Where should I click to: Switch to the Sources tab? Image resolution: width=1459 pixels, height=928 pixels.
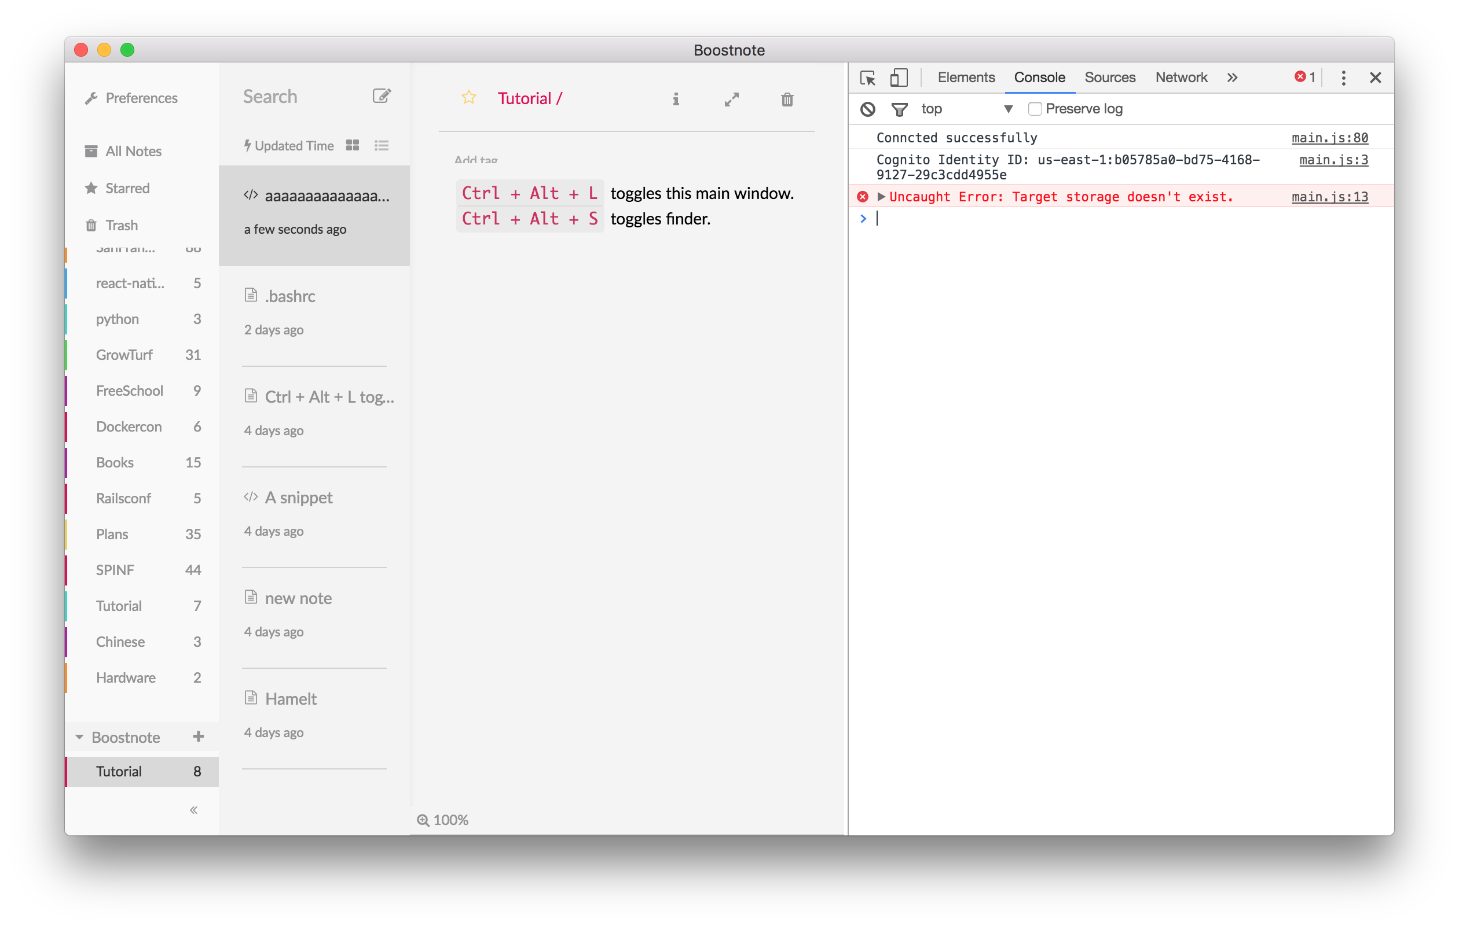pyautogui.click(x=1109, y=78)
